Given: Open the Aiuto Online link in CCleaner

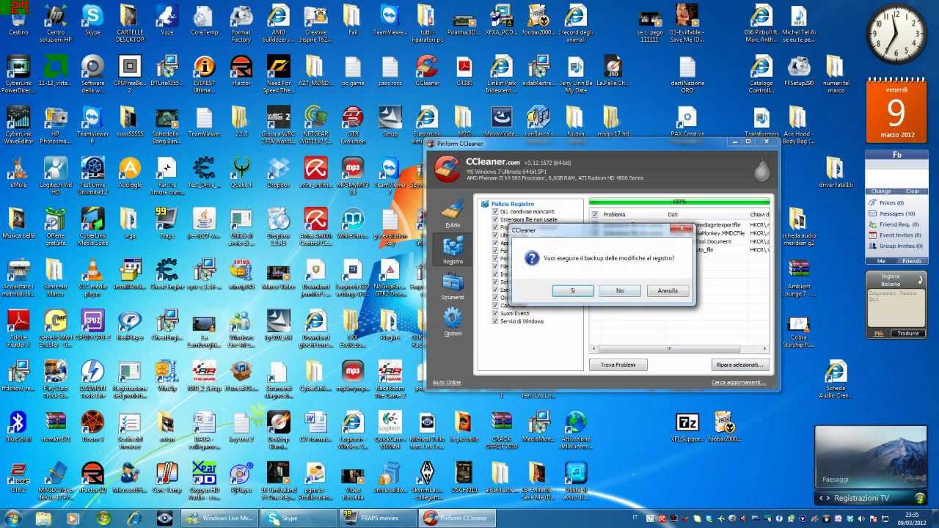Looking at the screenshot, I should [x=447, y=383].
